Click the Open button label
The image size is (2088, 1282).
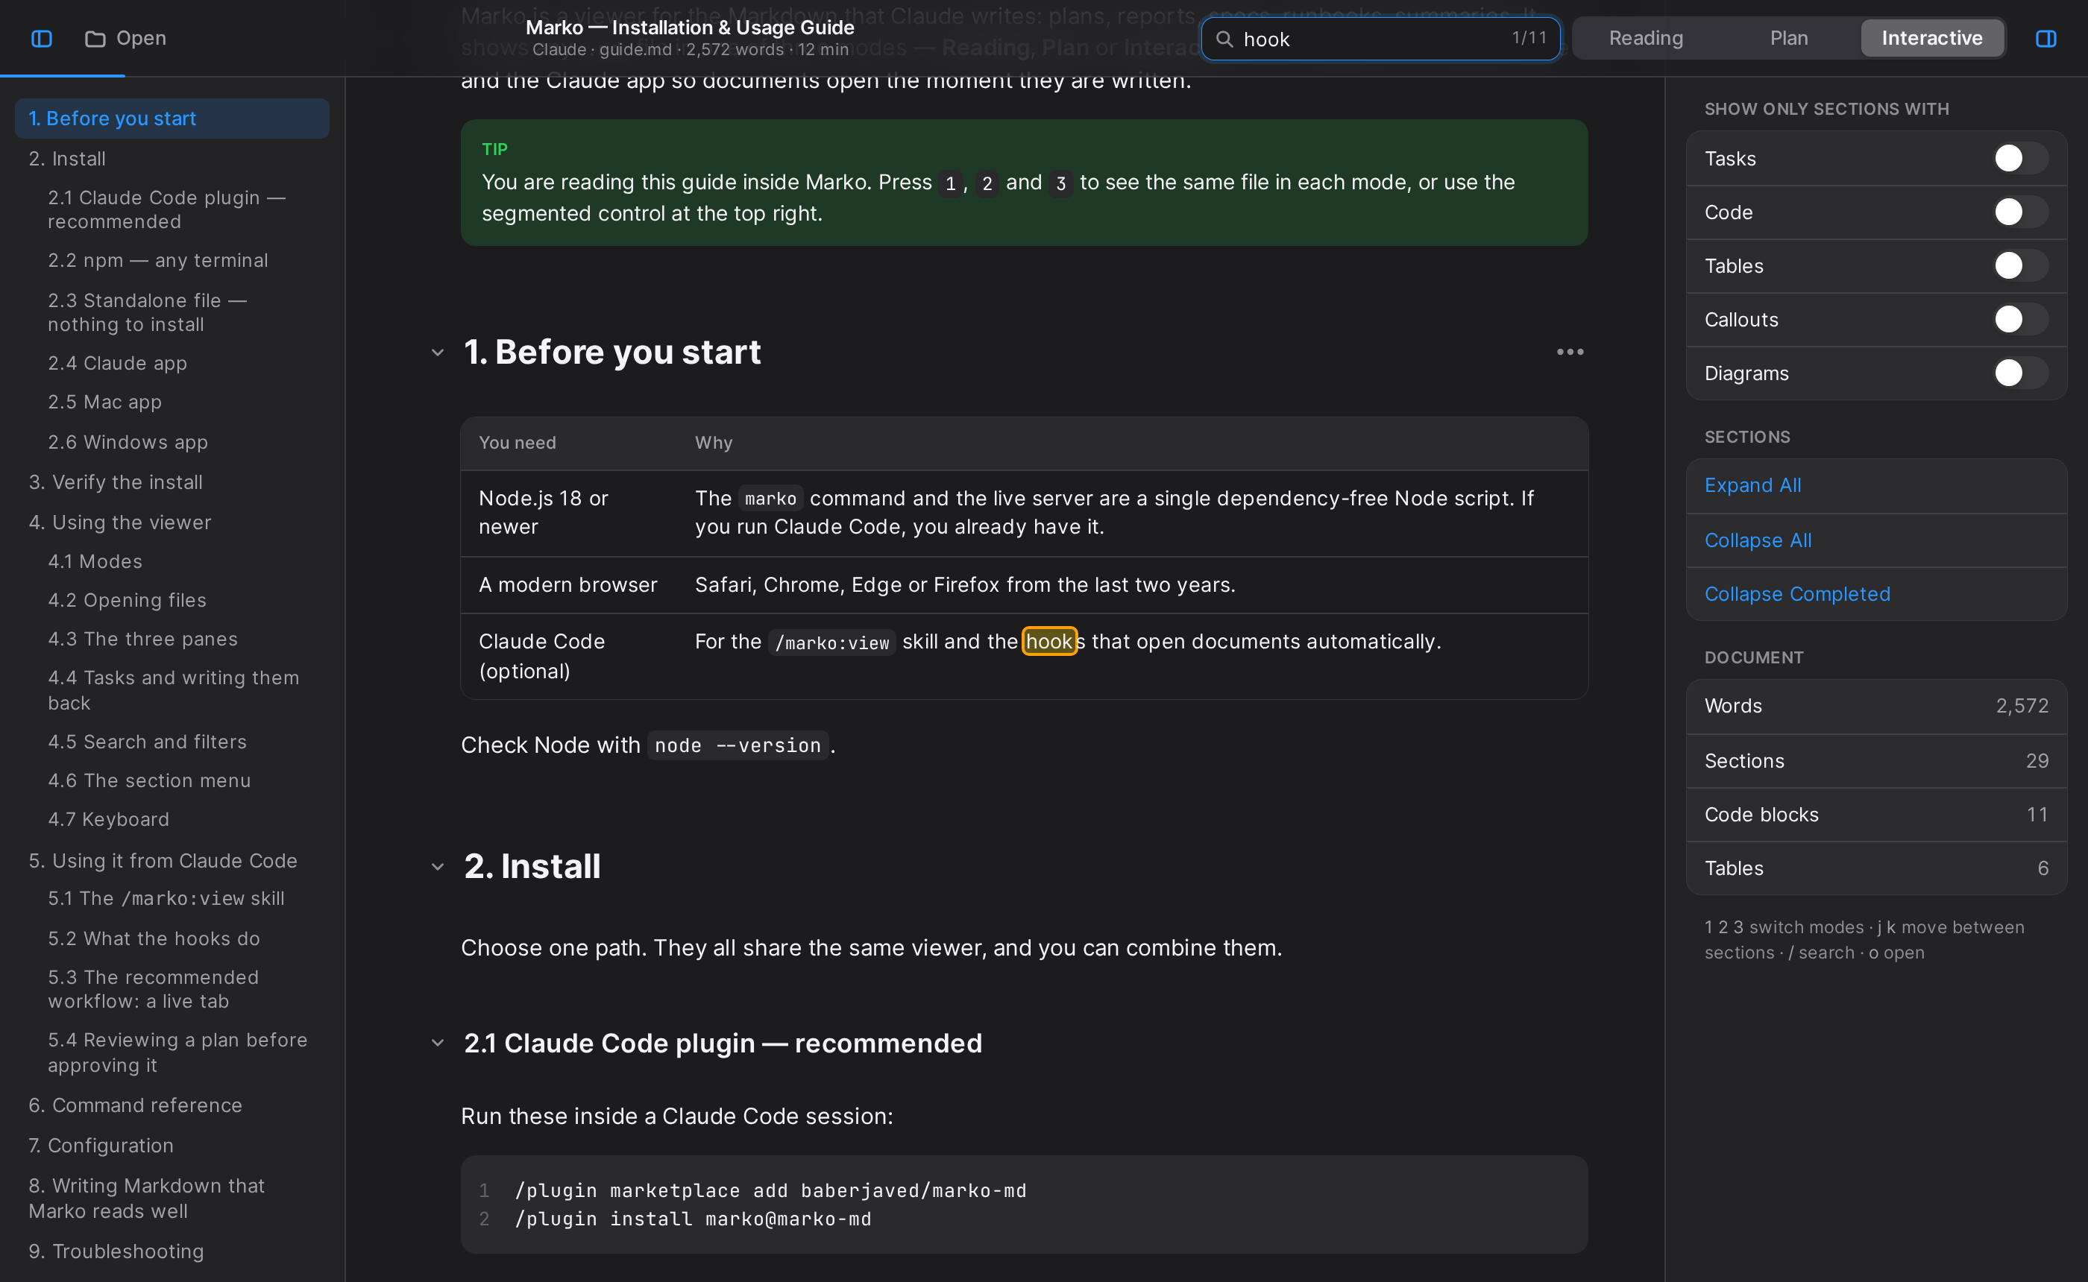click(x=141, y=38)
